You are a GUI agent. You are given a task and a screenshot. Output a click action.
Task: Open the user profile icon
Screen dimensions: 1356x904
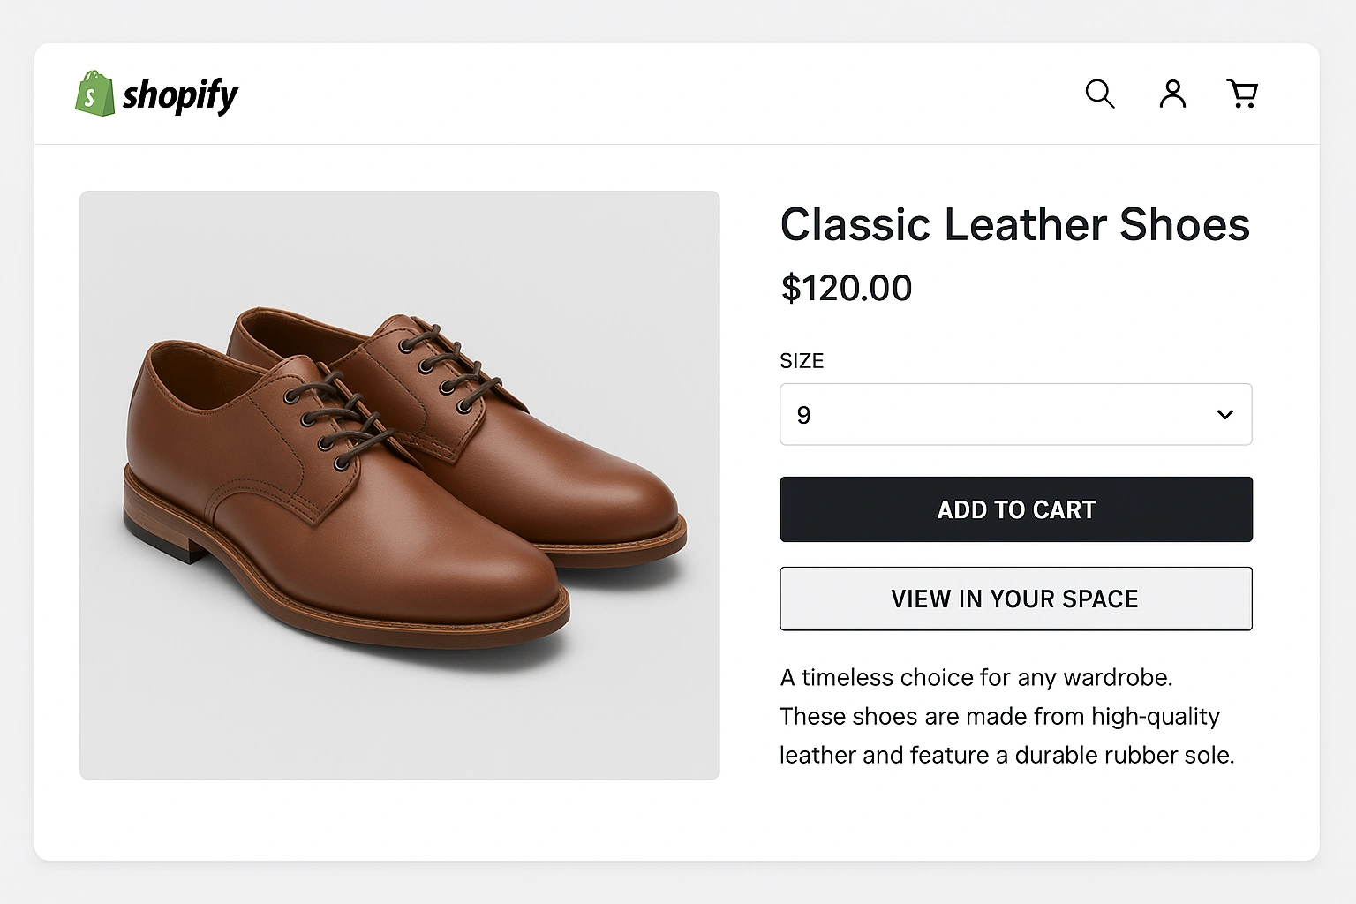1171,93
